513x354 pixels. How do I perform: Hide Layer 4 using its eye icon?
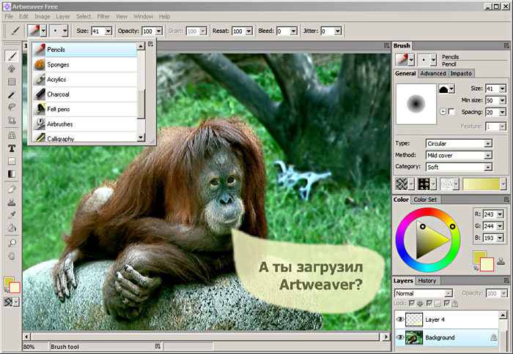point(400,320)
